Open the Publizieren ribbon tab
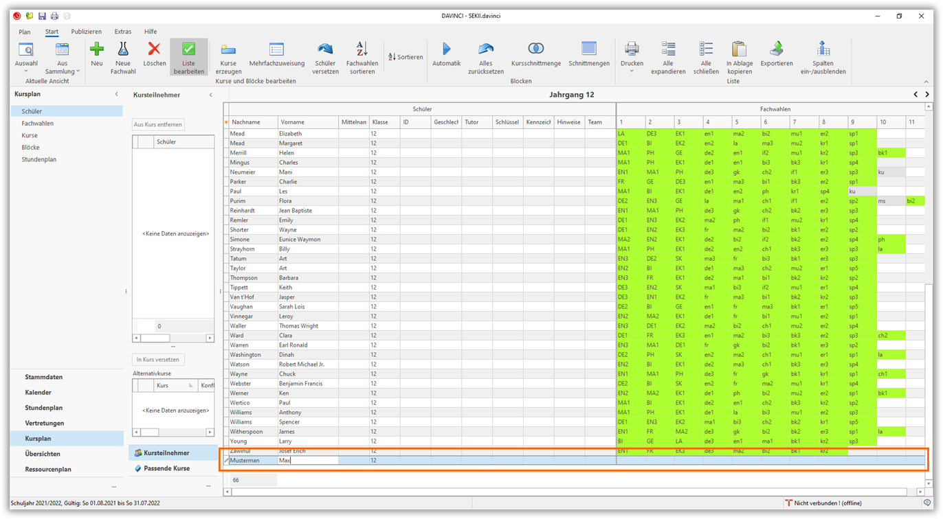 [86, 32]
